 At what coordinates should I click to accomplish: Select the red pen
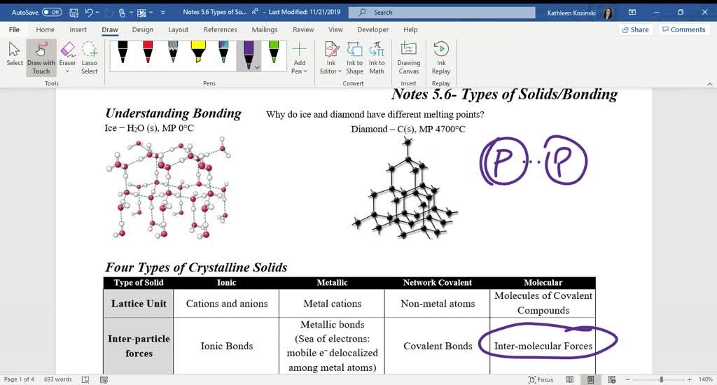(x=148, y=52)
